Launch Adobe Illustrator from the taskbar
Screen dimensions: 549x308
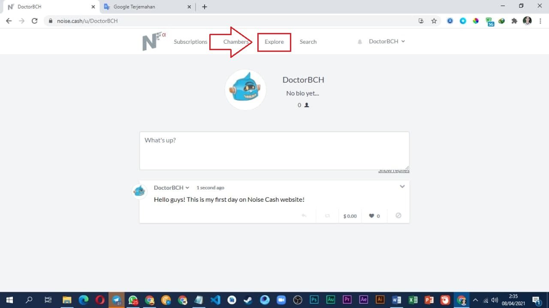380,300
